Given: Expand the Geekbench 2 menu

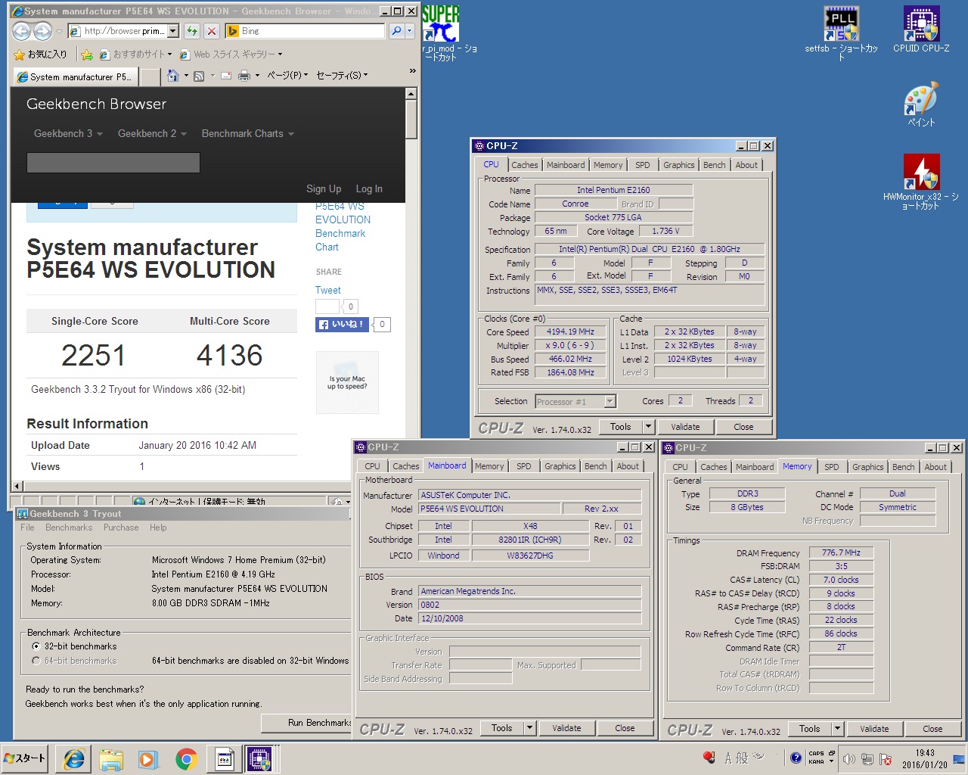Looking at the screenshot, I should 151,133.
